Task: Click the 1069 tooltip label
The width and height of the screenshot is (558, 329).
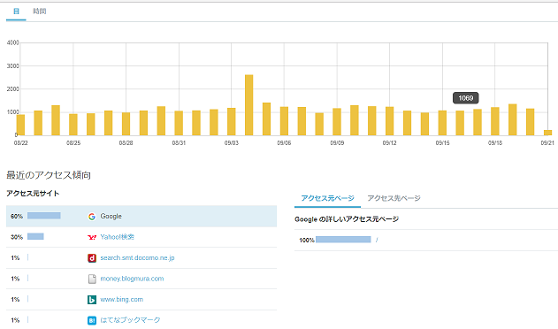Action: point(465,98)
